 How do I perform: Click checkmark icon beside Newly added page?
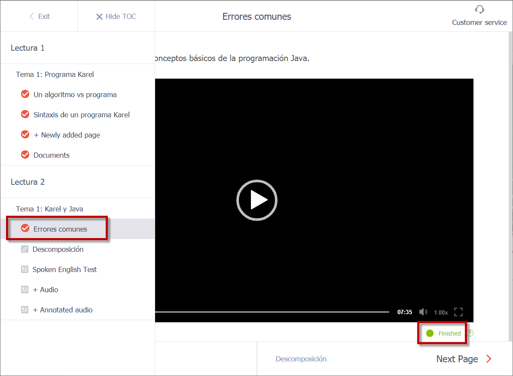point(25,134)
